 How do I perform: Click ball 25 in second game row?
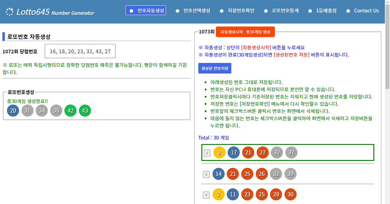pos(247,174)
